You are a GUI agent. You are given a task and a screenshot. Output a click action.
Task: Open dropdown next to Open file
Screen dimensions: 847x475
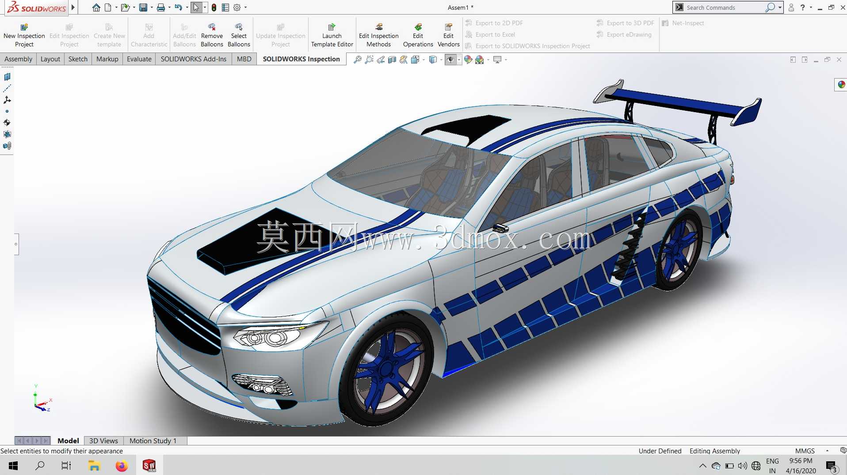134,8
